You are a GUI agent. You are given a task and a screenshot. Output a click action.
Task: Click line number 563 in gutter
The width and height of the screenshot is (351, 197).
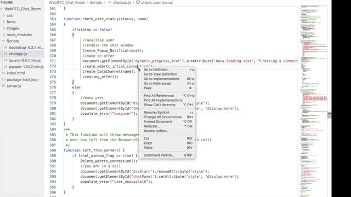click(53, 19)
